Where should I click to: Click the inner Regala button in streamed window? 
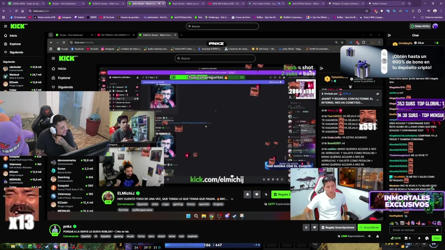[x=282, y=194]
